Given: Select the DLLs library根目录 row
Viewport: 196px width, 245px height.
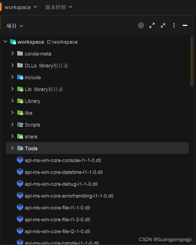Looking at the screenshot, I should [97, 65].
